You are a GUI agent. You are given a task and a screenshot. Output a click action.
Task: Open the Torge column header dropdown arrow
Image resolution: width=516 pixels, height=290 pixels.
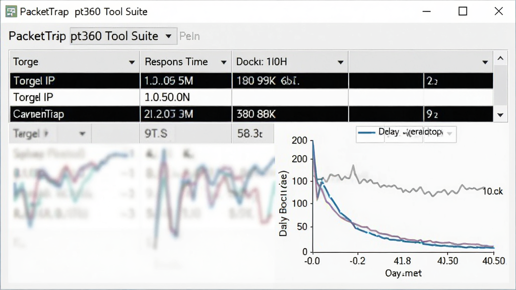(x=132, y=62)
